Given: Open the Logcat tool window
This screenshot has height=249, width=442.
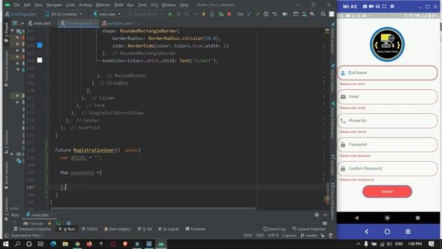Looking at the screenshot, I should (x=169, y=229).
